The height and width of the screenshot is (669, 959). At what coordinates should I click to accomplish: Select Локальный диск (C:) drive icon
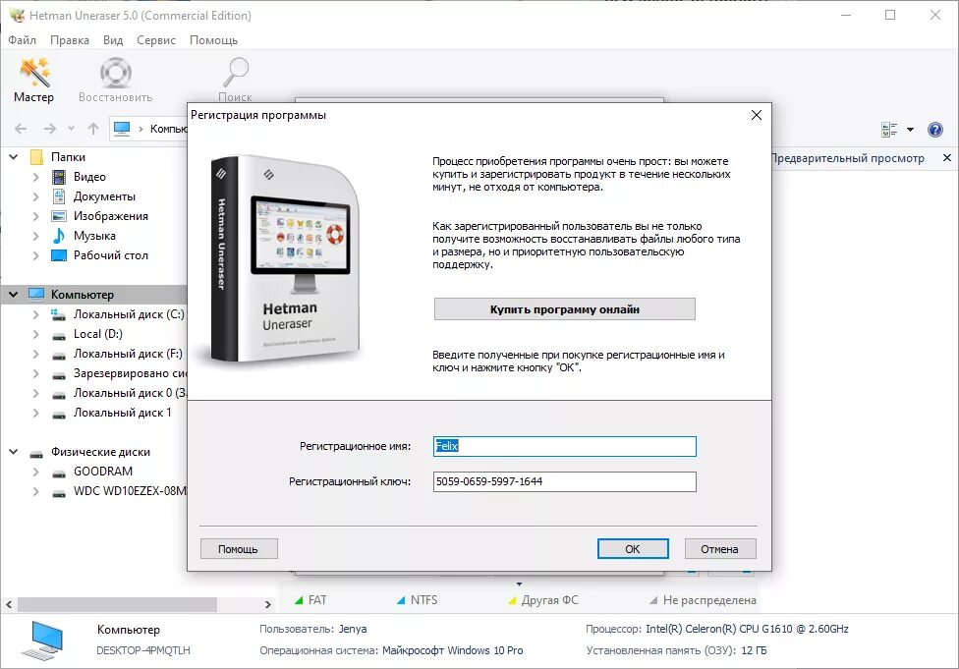pyautogui.click(x=59, y=315)
